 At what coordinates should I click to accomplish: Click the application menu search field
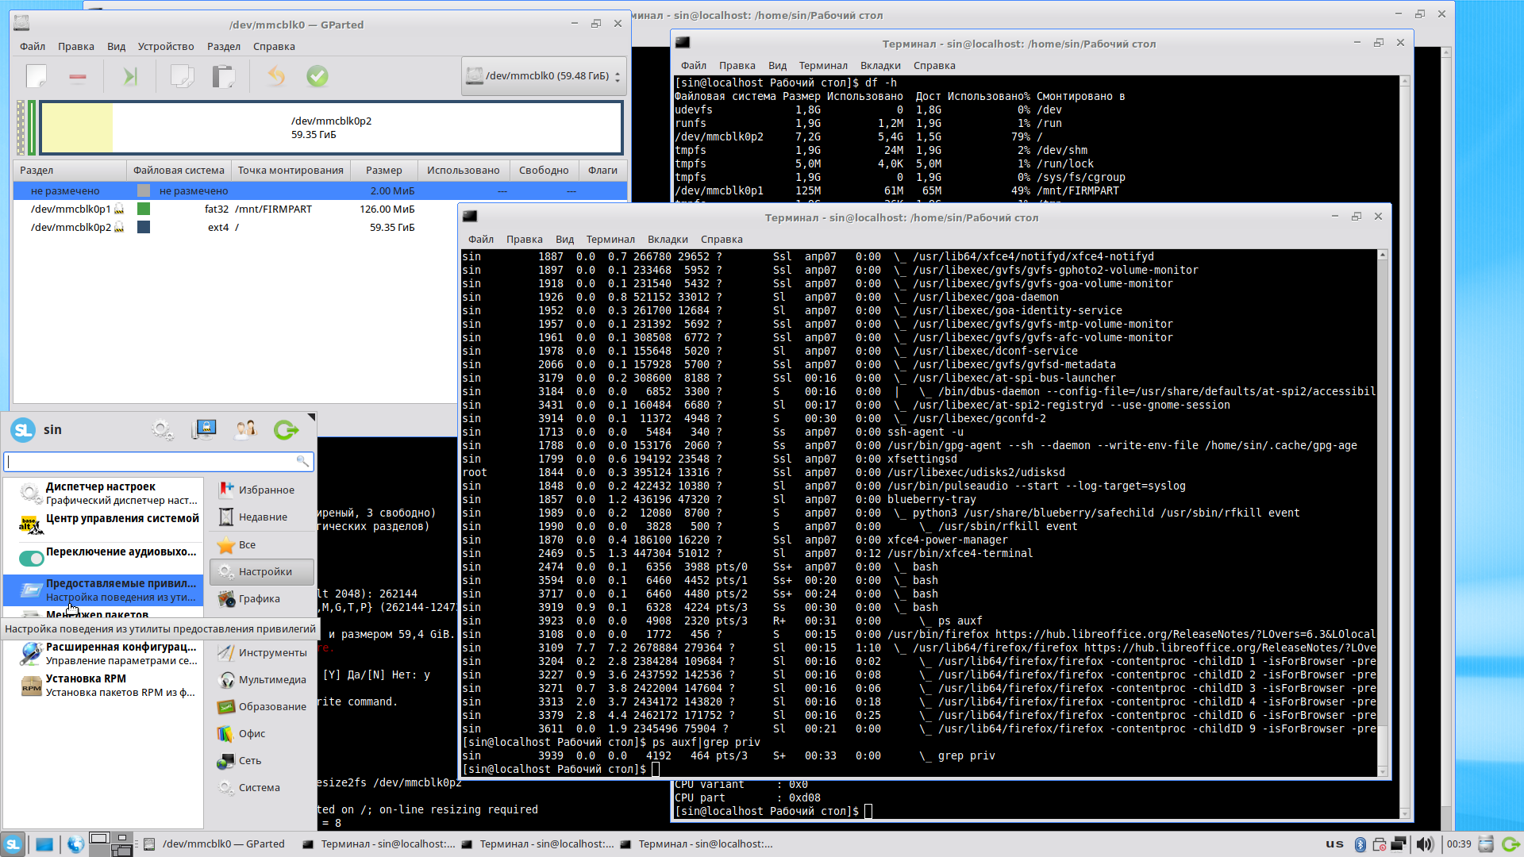tap(151, 461)
